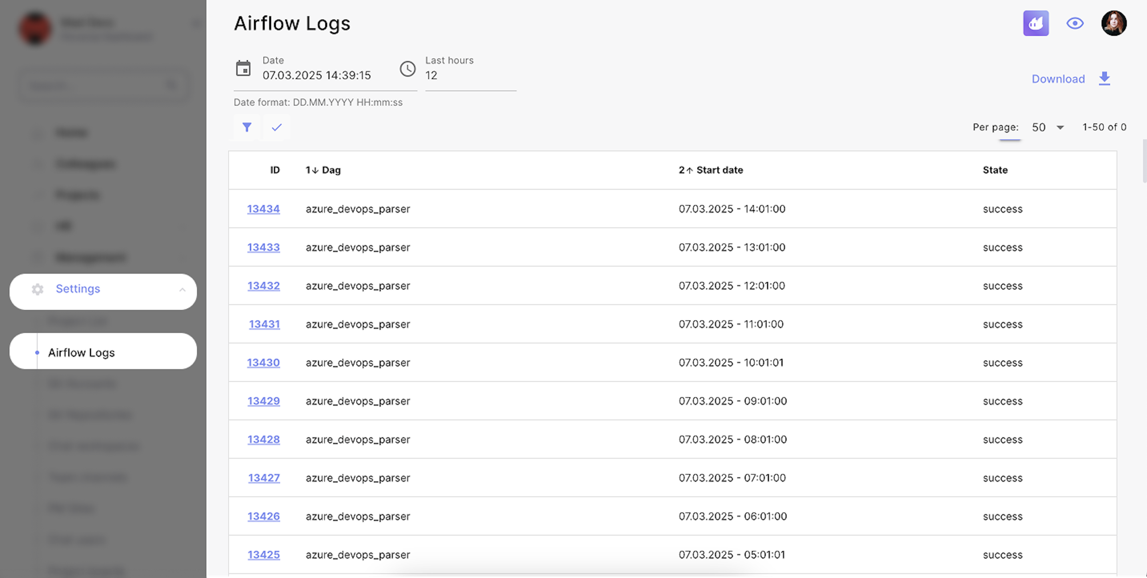Click start date 07.03.2025 - 14:01:00
The height and width of the screenshot is (578, 1147).
[732, 209]
